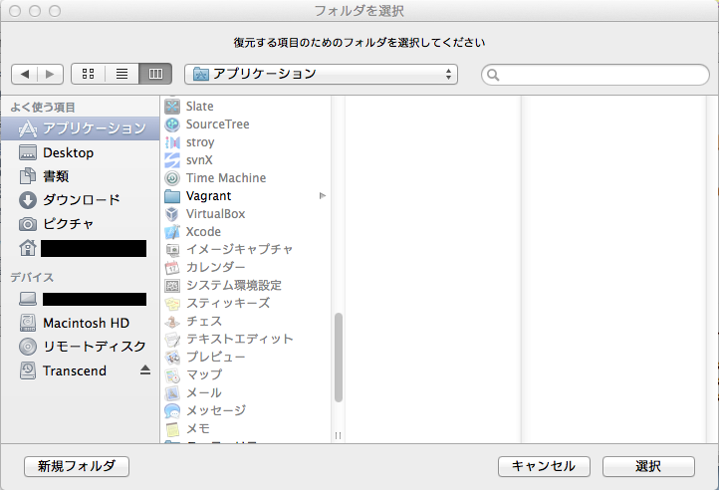This screenshot has height=490, width=719.
Task: Click the チェス app icon
Action: [172, 321]
